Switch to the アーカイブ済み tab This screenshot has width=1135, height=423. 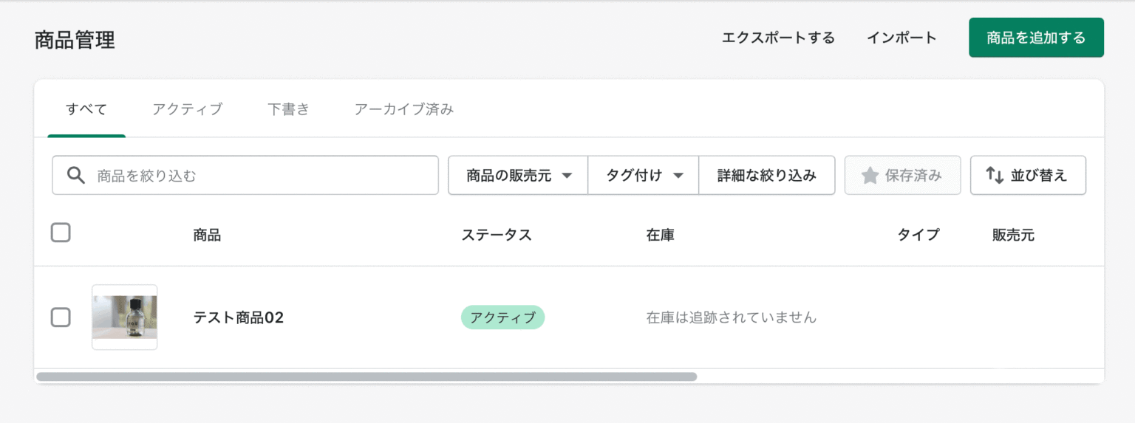403,110
